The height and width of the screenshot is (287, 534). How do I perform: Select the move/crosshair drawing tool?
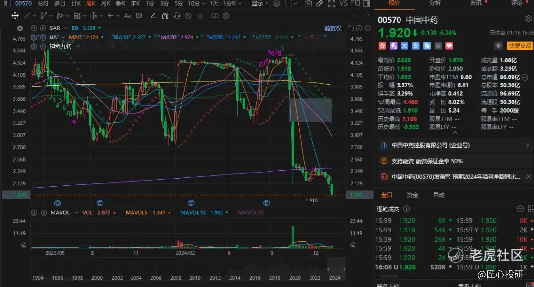click(x=15, y=16)
